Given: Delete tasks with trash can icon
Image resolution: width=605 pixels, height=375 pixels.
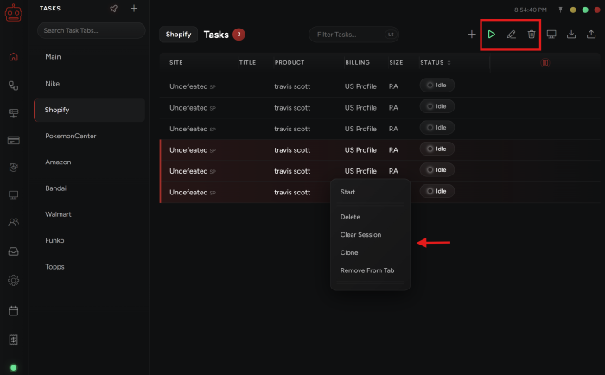Looking at the screenshot, I should click(x=532, y=35).
